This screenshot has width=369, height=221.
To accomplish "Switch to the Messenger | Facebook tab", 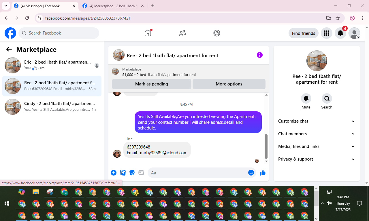I will click(x=45, y=6).
